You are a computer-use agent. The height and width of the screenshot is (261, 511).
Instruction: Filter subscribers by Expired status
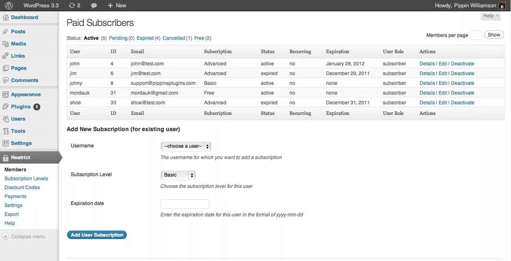pyautogui.click(x=145, y=38)
